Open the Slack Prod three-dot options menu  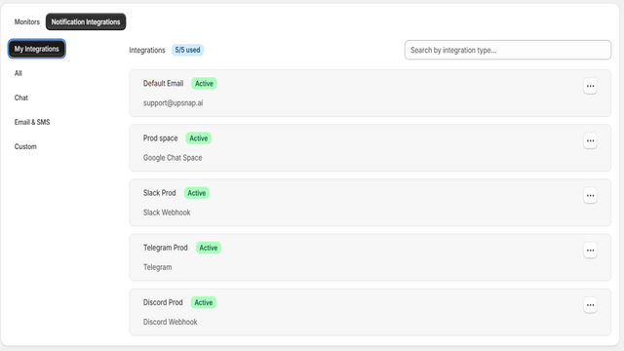pyautogui.click(x=590, y=195)
